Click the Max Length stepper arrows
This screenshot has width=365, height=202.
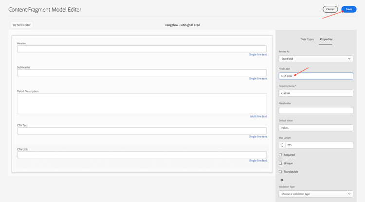282,145
